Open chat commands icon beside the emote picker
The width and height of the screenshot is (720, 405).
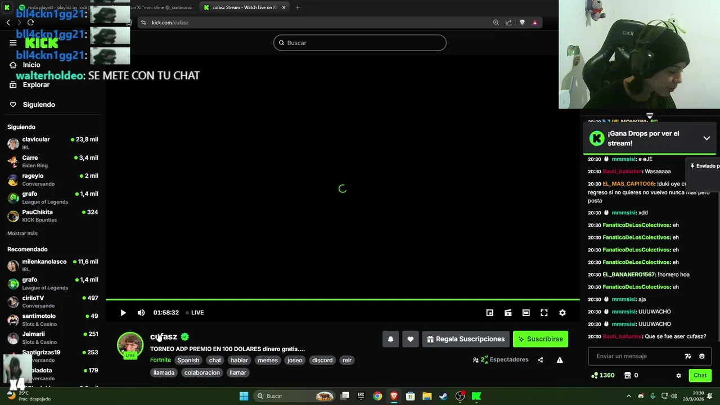(x=687, y=356)
